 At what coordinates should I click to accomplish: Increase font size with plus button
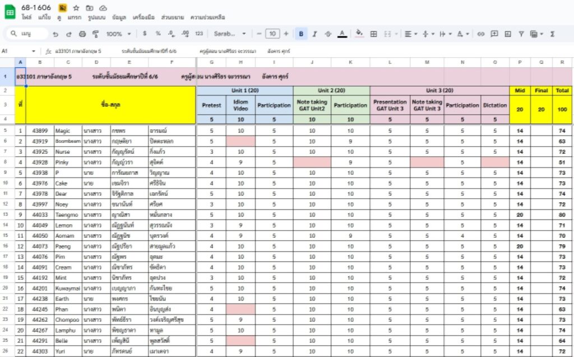(x=286, y=34)
